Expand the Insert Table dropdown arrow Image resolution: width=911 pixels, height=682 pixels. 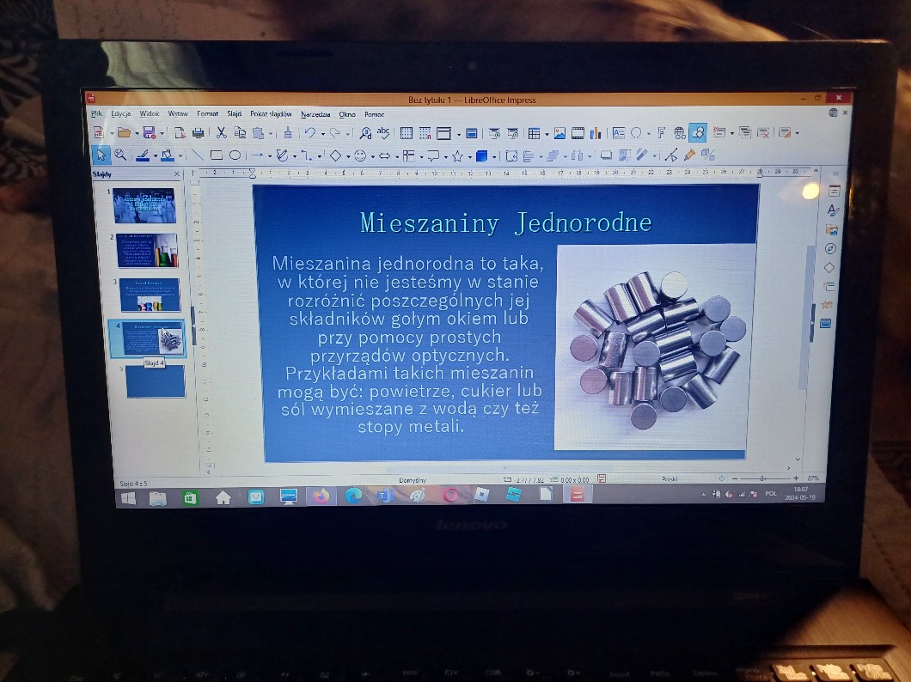[545, 133]
